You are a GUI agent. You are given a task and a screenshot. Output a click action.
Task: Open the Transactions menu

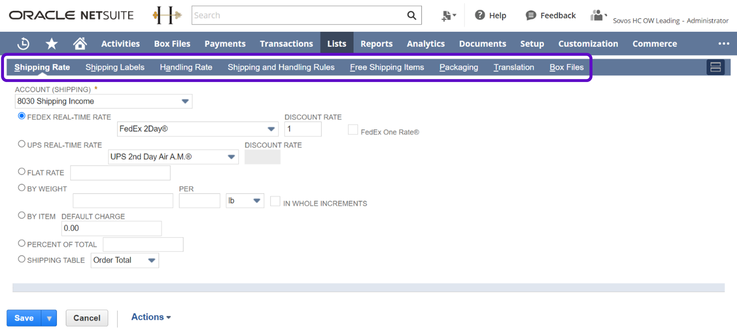pyautogui.click(x=286, y=43)
